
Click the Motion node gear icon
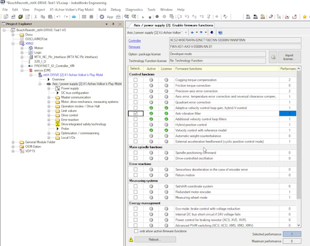tap(31, 48)
